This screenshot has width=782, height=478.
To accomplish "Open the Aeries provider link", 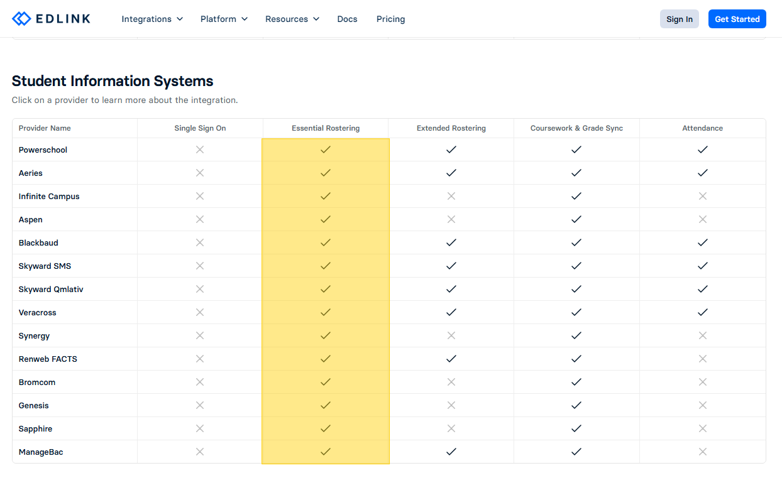I will (x=31, y=173).
